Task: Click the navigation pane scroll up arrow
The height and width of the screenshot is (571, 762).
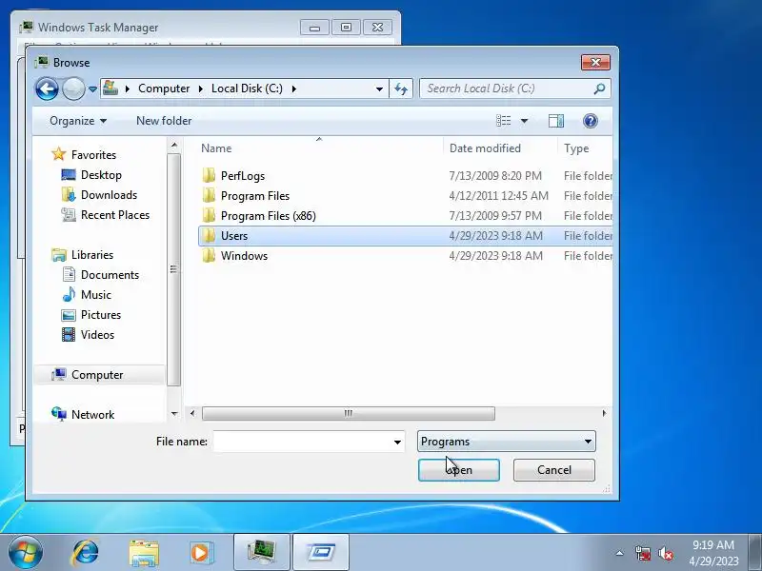Action: (x=174, y=146)
